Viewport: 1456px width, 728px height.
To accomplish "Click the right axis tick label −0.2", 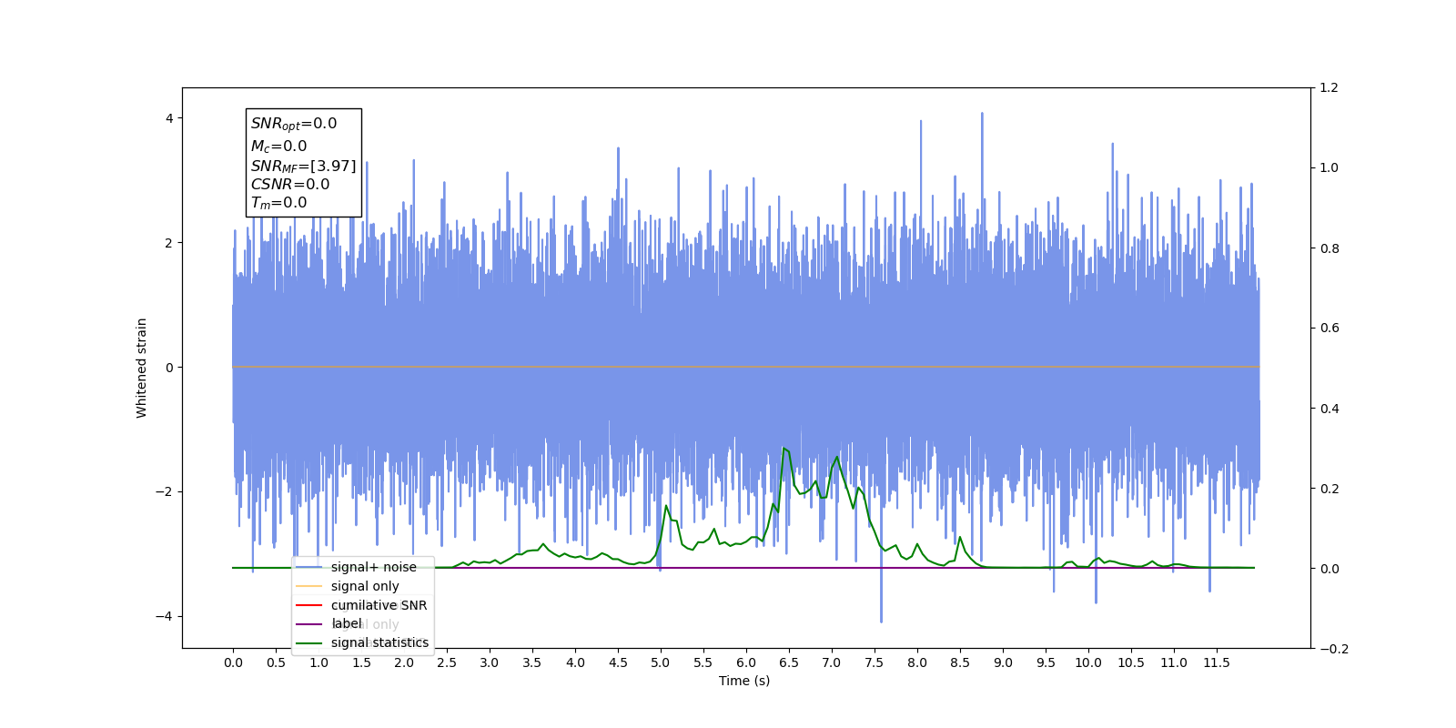I will [x=1334, y=649].
